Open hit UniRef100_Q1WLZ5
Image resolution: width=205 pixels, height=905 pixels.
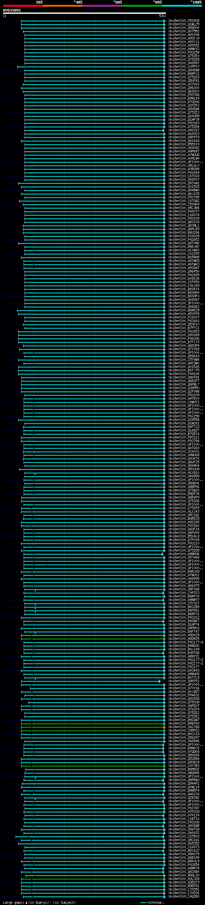point(184,24)
